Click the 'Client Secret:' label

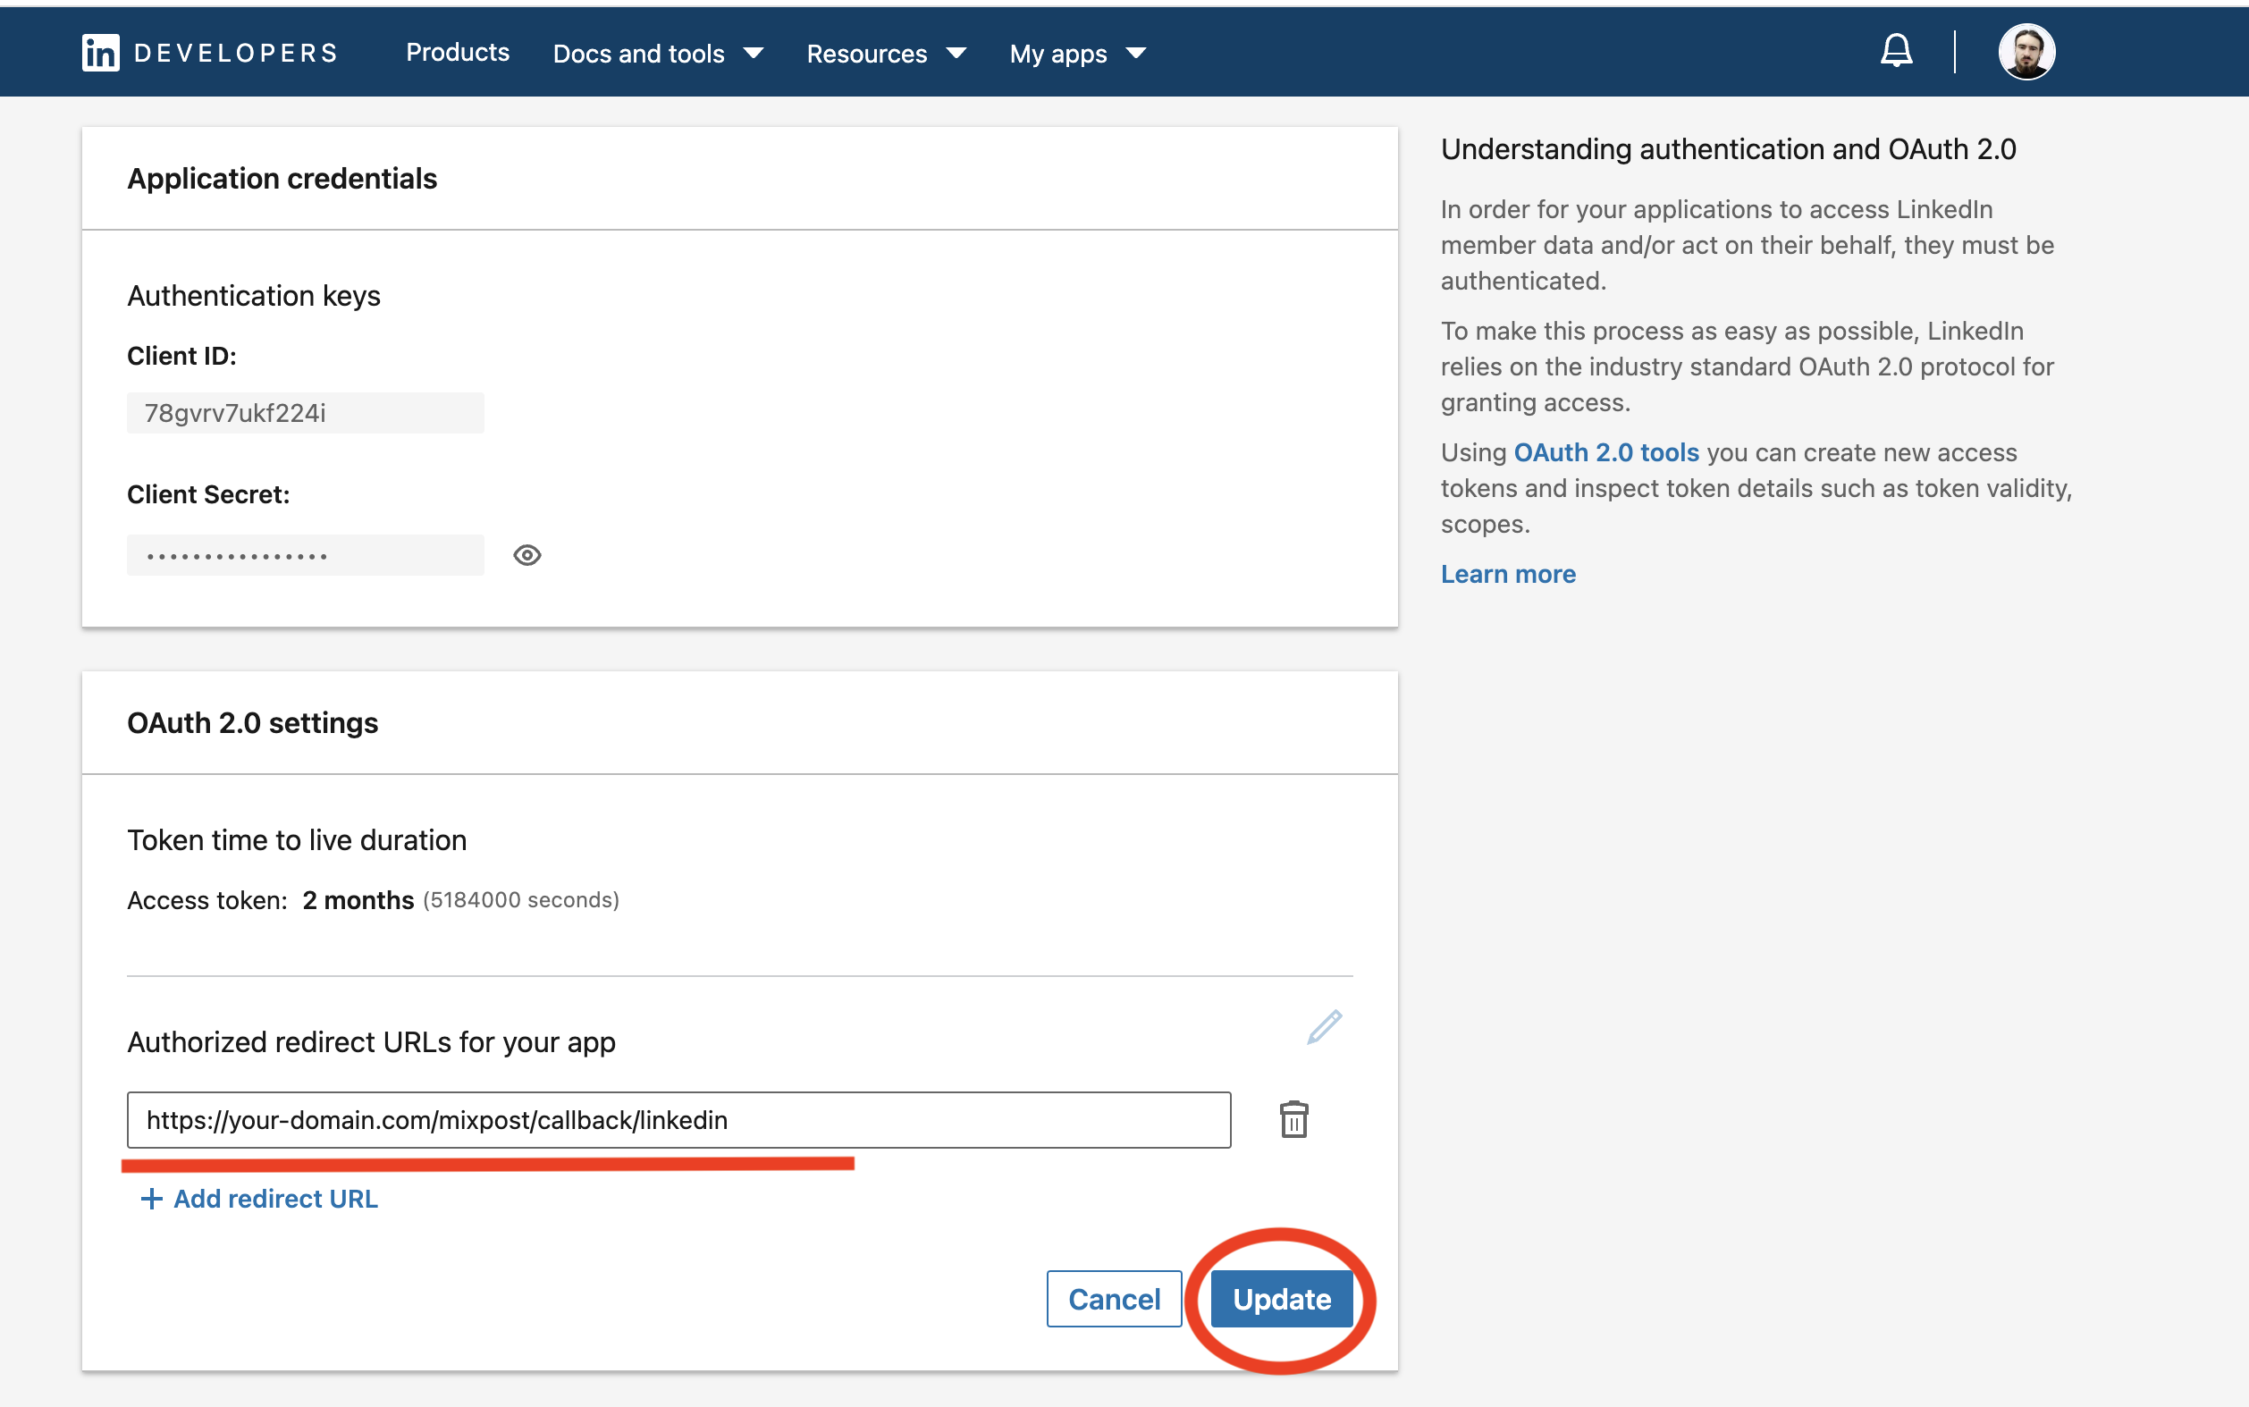[x=208, y=495]
